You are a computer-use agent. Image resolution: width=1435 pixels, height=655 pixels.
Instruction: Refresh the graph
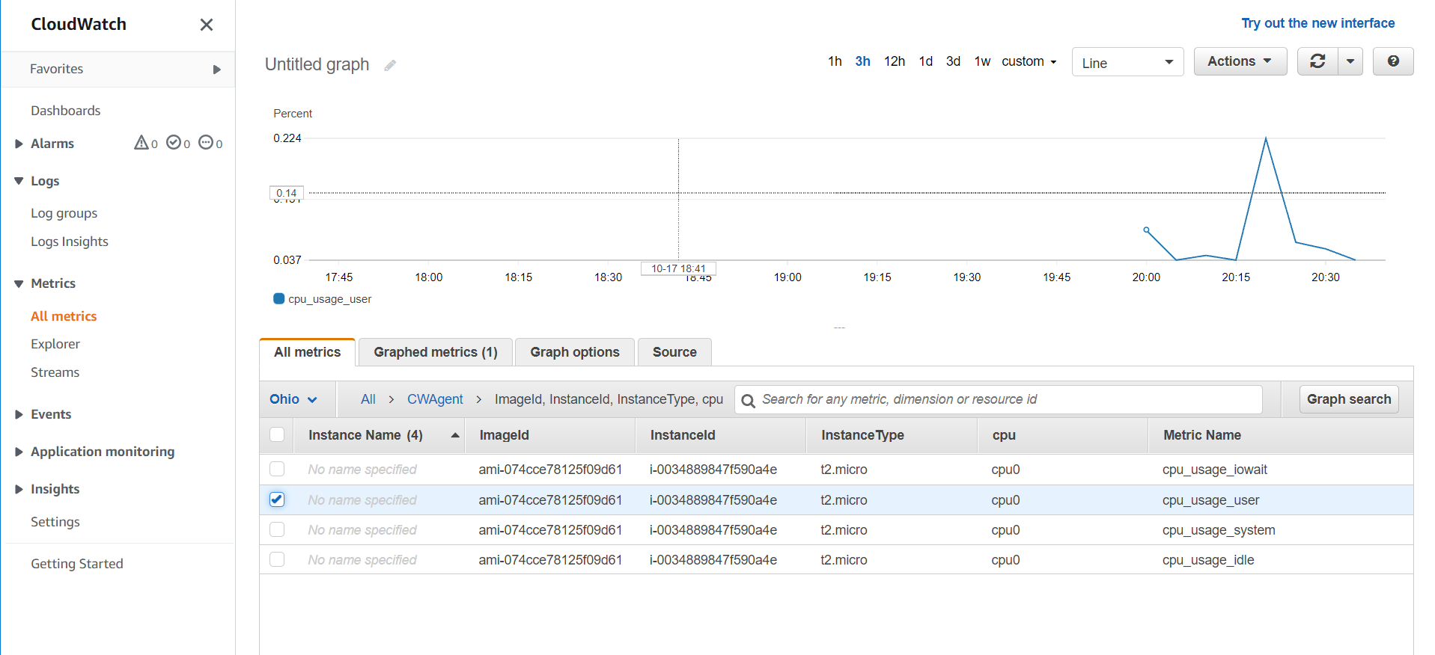point(1317,61)
